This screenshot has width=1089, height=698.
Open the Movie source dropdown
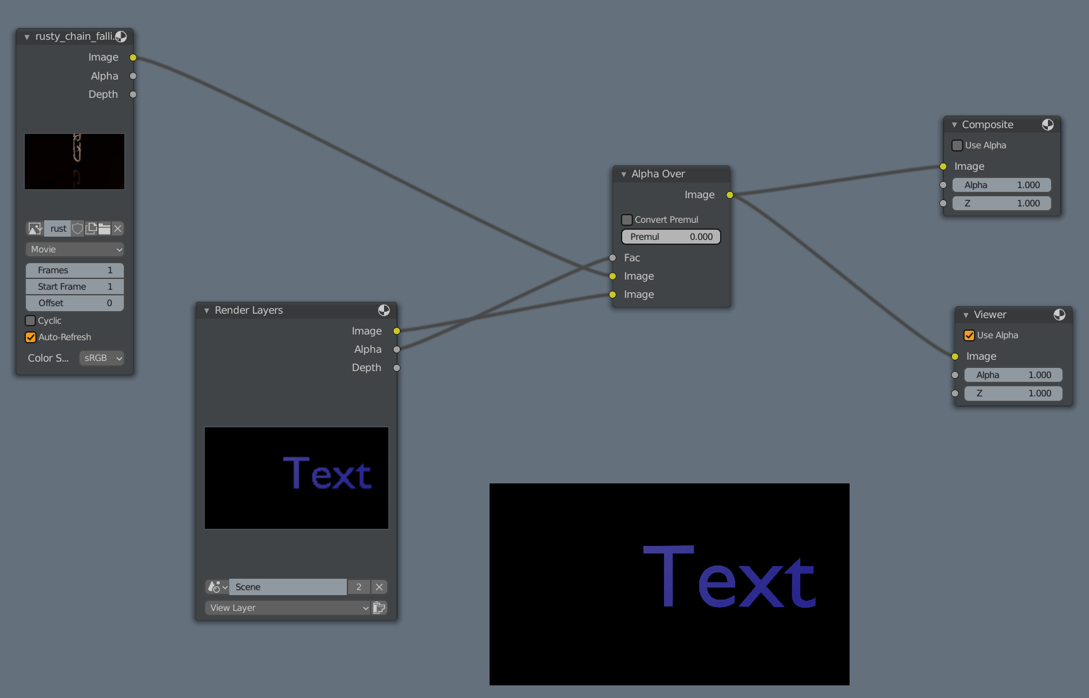click(x=74, y=249)
